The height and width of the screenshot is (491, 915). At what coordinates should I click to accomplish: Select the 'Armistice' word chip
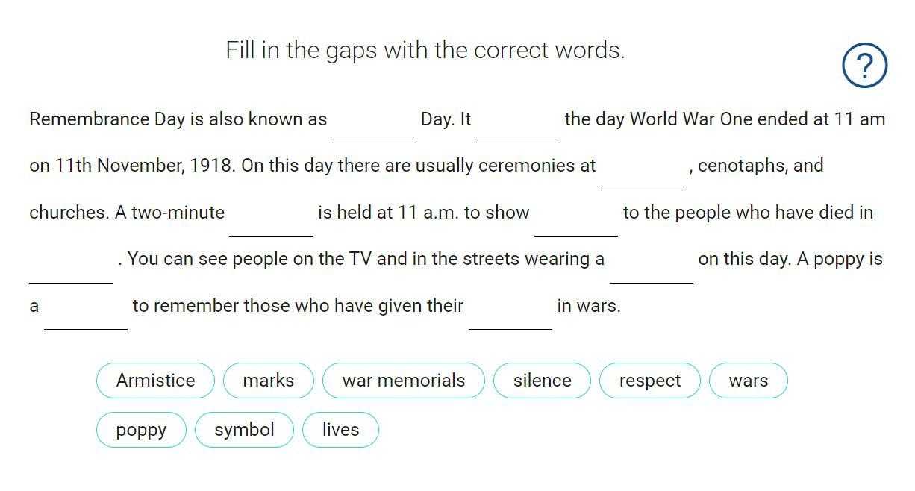[x=155, y=381]
